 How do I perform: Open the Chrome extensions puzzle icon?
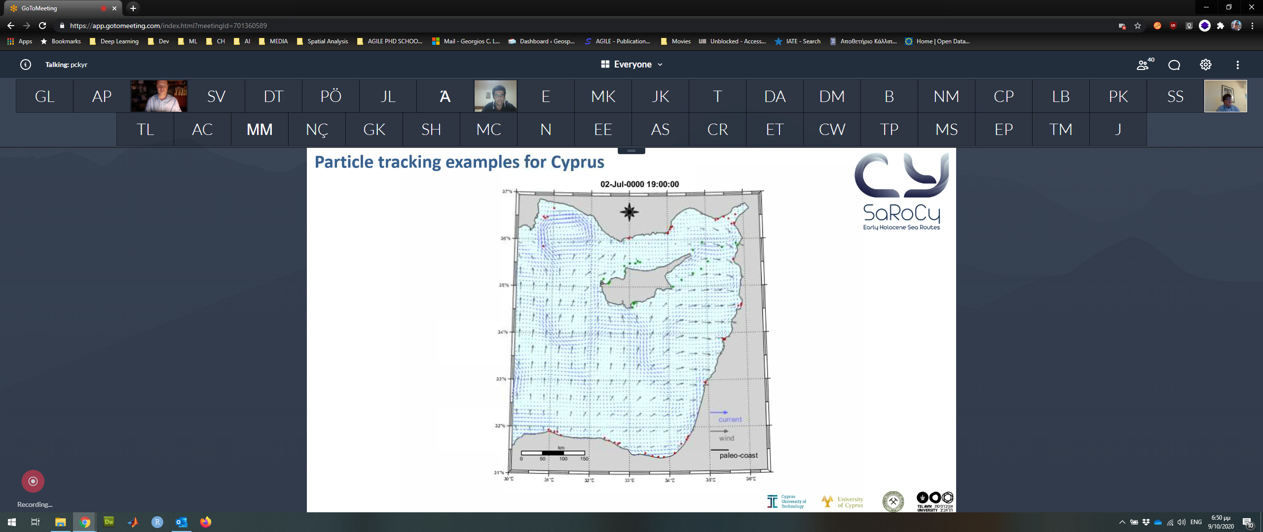click(1221, 26)
